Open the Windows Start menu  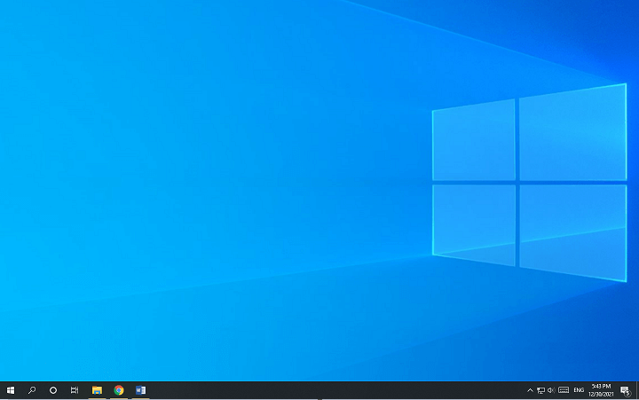(11, 390)
